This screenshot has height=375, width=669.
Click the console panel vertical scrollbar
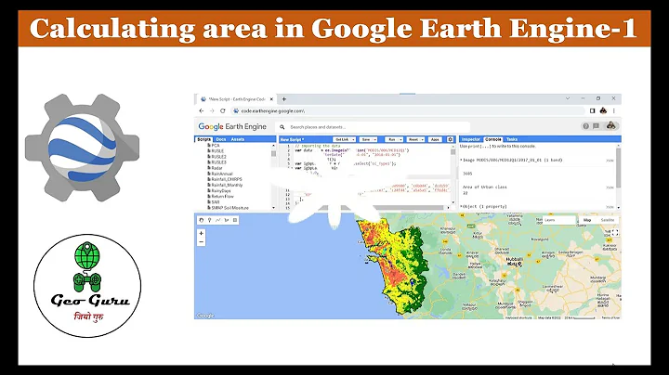[x=618, y=167]
